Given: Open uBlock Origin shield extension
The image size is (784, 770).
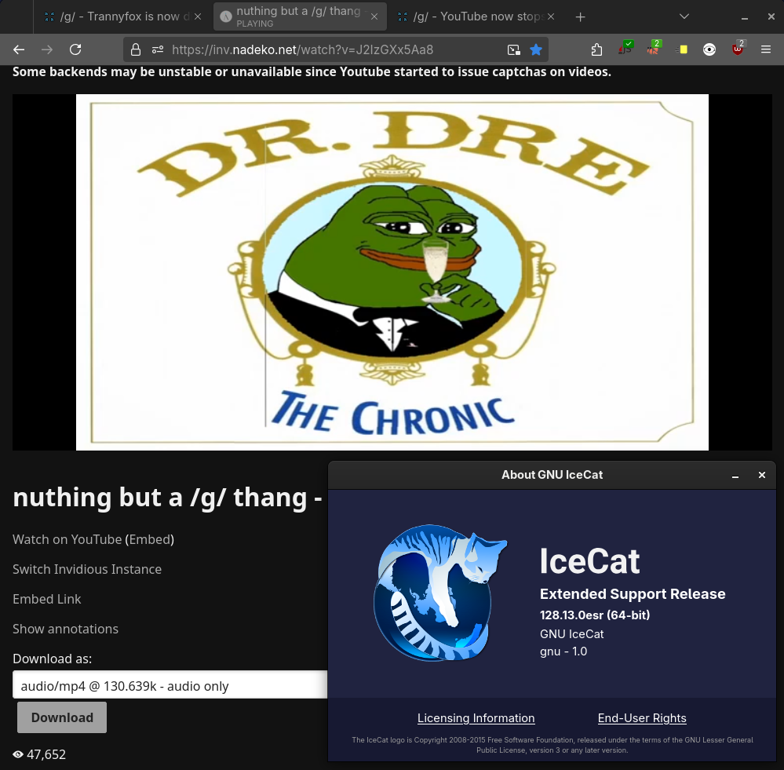Looking at the screenshot, I should coord(738,49).
